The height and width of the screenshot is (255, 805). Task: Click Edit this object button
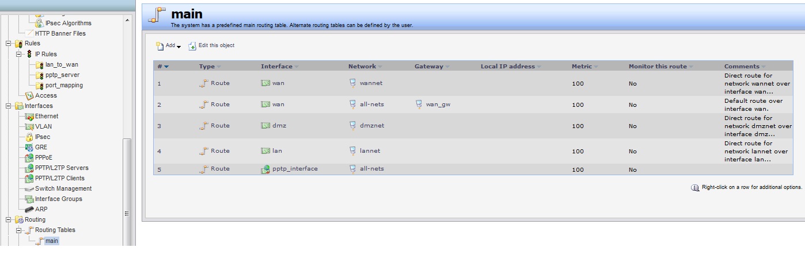pos(211,45)
